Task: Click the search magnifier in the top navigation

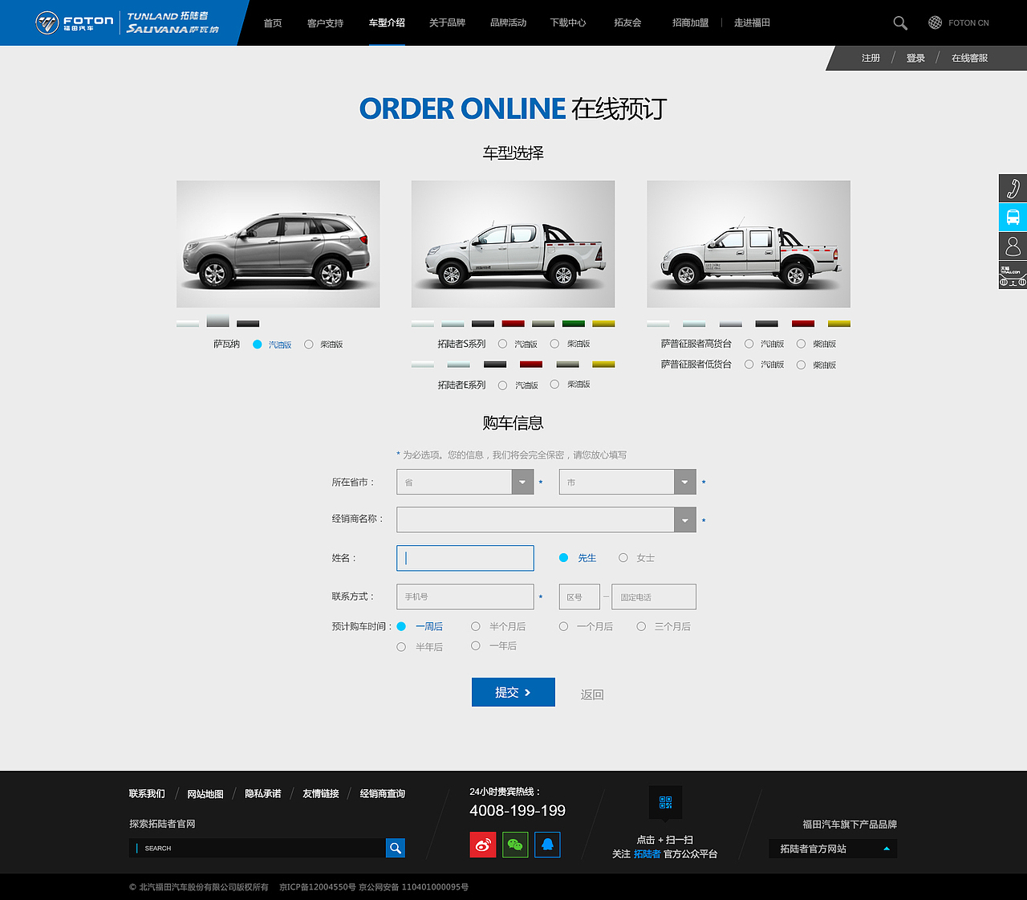Action: (900, 23)
